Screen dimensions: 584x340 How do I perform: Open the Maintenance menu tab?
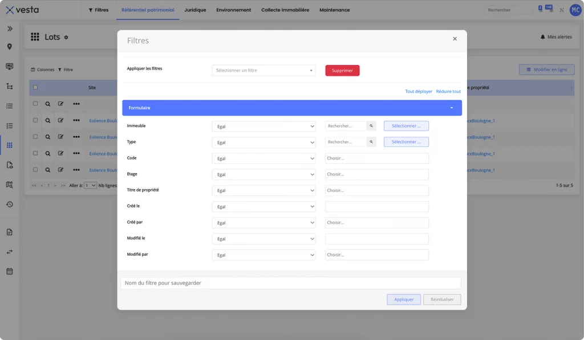[x=334, y=10]
